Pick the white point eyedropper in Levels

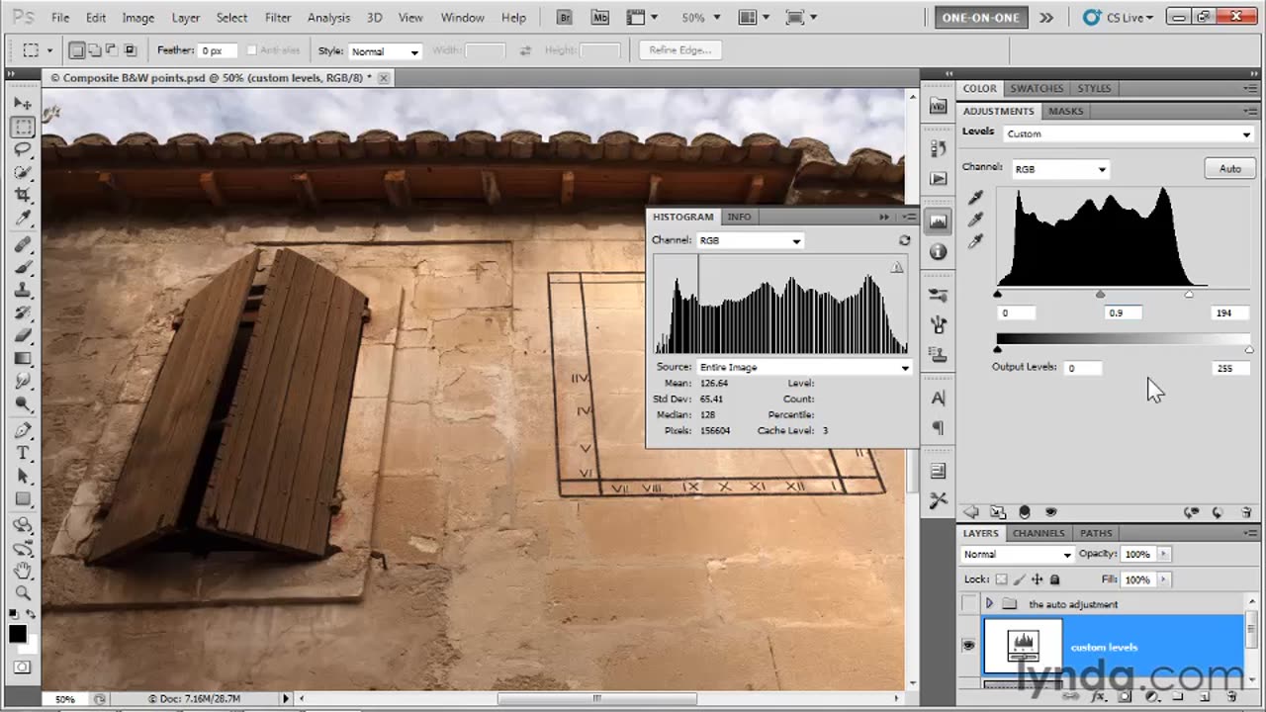975,241
